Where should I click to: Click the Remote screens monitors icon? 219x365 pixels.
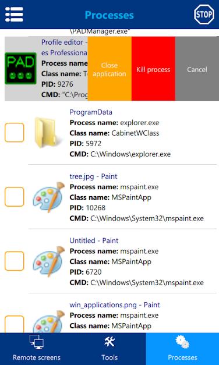pos(36,343)
